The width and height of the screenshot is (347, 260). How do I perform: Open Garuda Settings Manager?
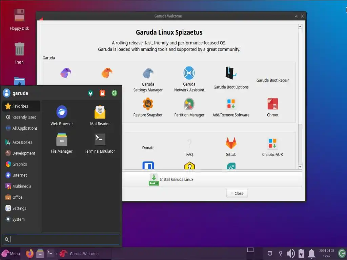click(x=148, y=80)
